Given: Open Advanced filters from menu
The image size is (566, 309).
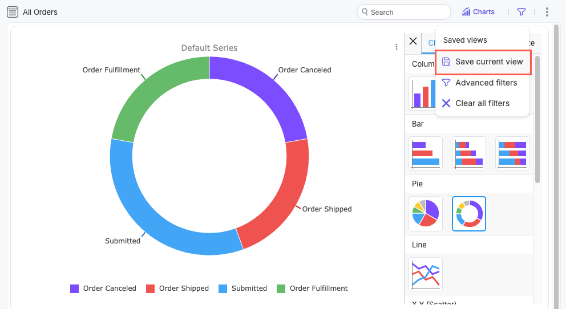Looking at the screenshot, I should (486, 83).
